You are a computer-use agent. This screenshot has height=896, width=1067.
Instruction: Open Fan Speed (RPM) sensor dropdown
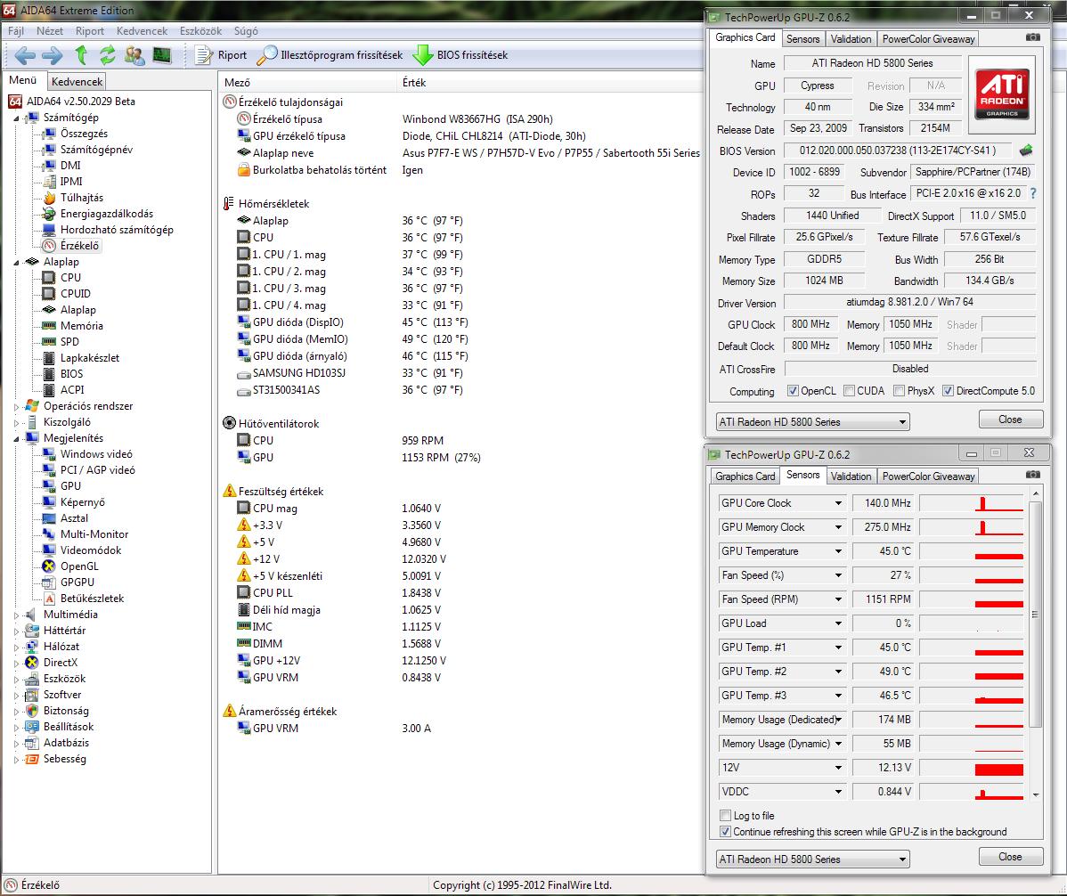point(838,599)
